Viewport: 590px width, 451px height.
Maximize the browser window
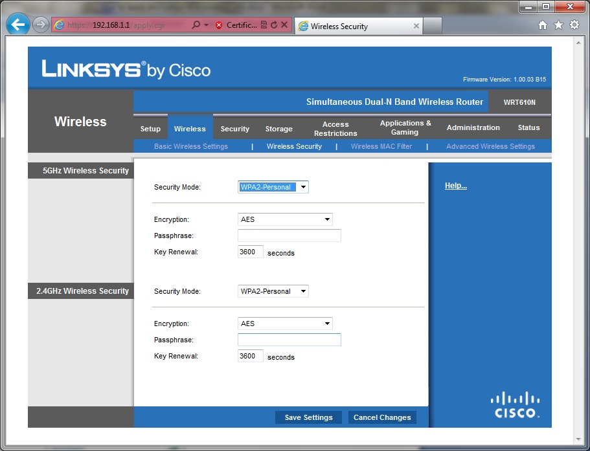point(546,6)
